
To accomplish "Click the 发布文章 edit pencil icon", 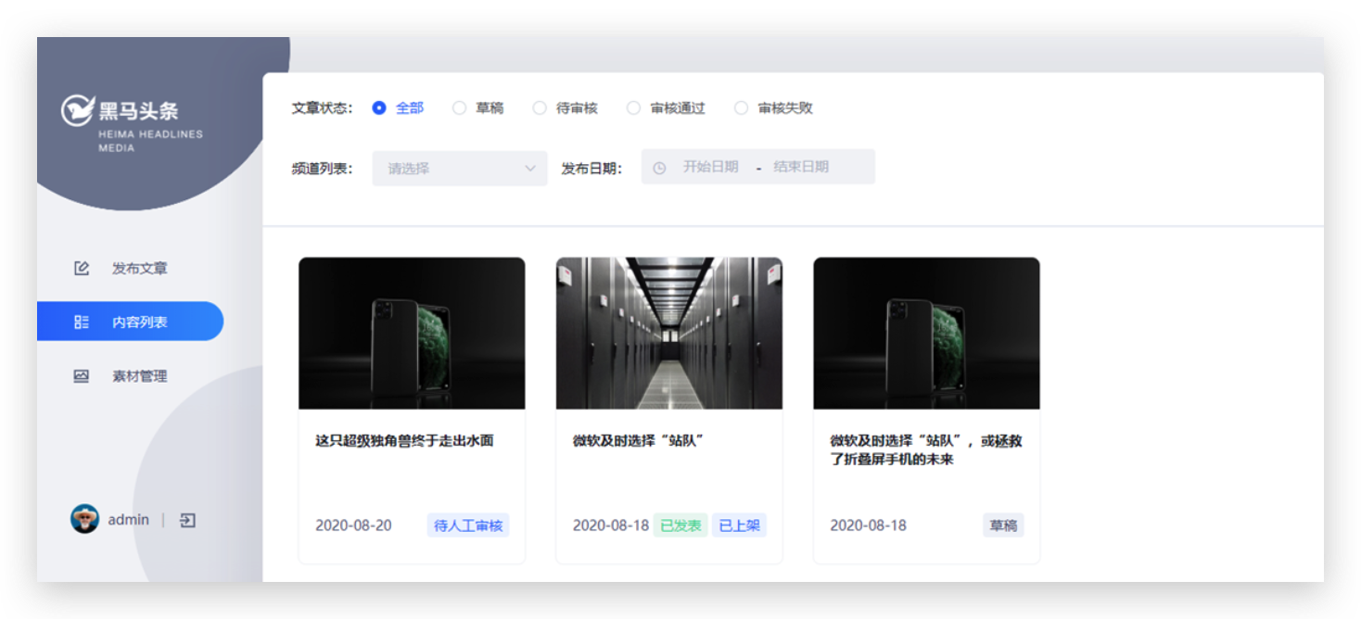I will click(82, 269).
